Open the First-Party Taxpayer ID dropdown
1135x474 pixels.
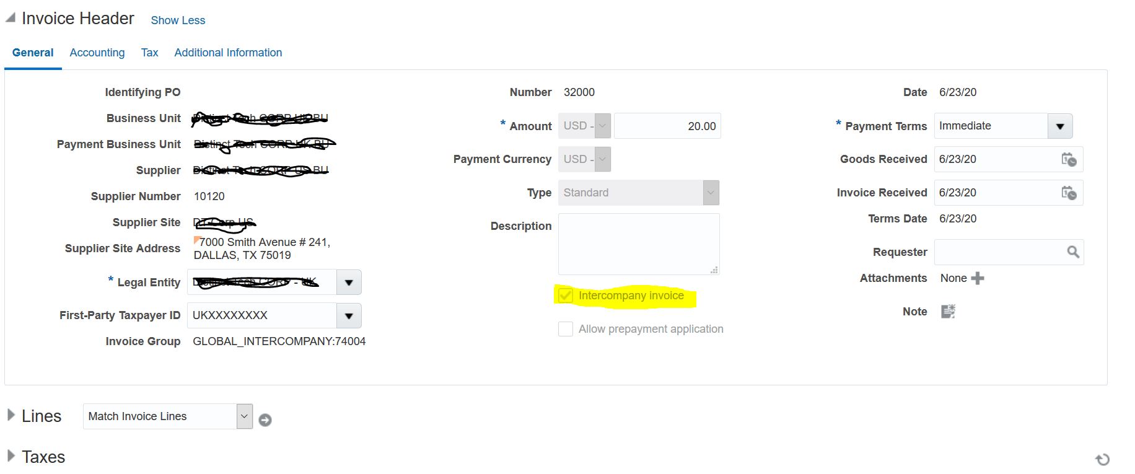(349, 315)
